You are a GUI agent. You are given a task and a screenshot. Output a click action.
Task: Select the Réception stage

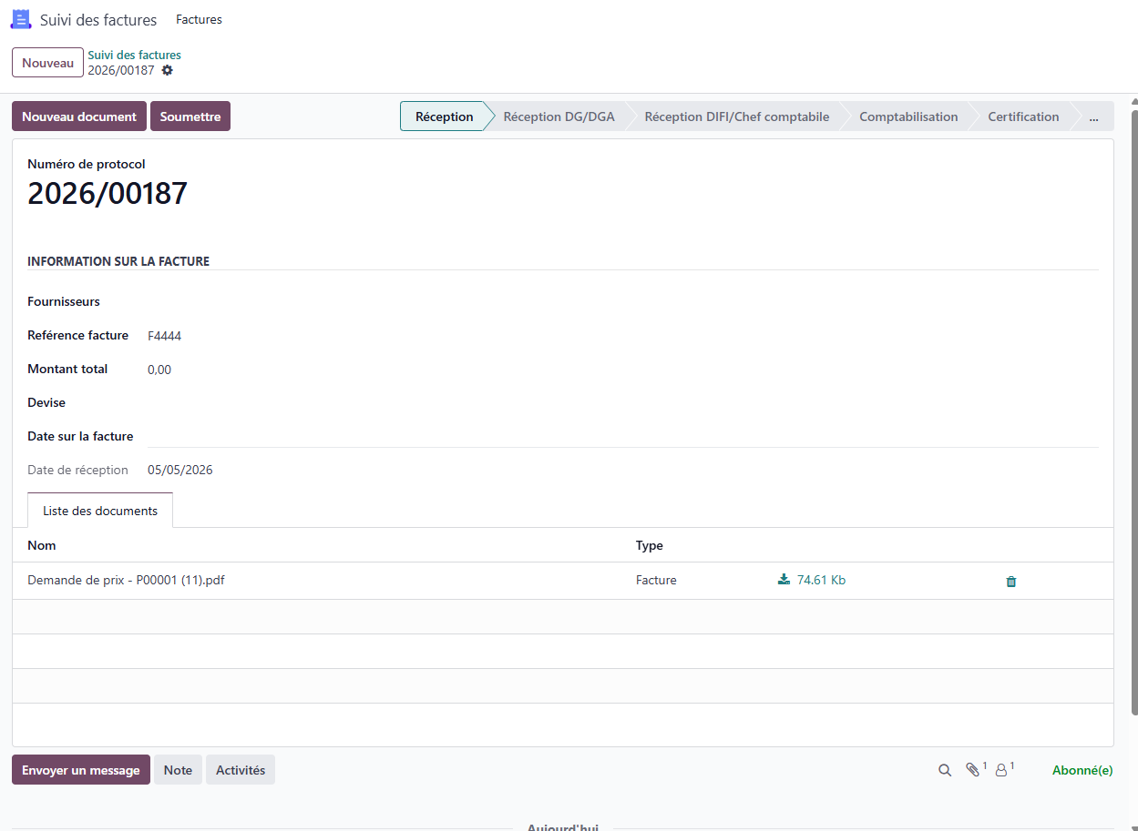tap(444, 117)
